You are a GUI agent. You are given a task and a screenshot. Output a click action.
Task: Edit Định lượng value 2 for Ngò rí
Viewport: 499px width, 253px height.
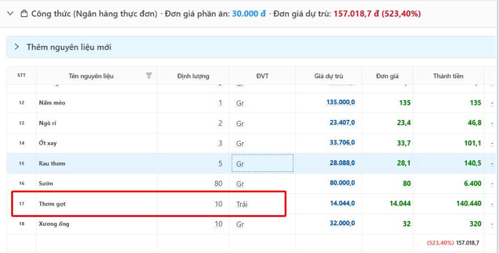click(220, 123)
